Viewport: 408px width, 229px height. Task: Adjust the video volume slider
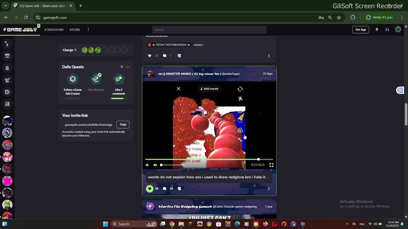[x=172, y=165]
